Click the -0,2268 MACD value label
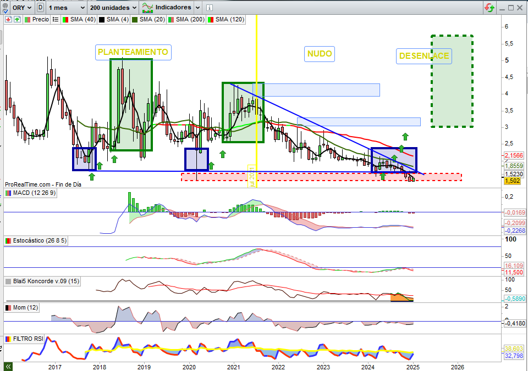The image size is (528, 371). click(x=515, y=231)
